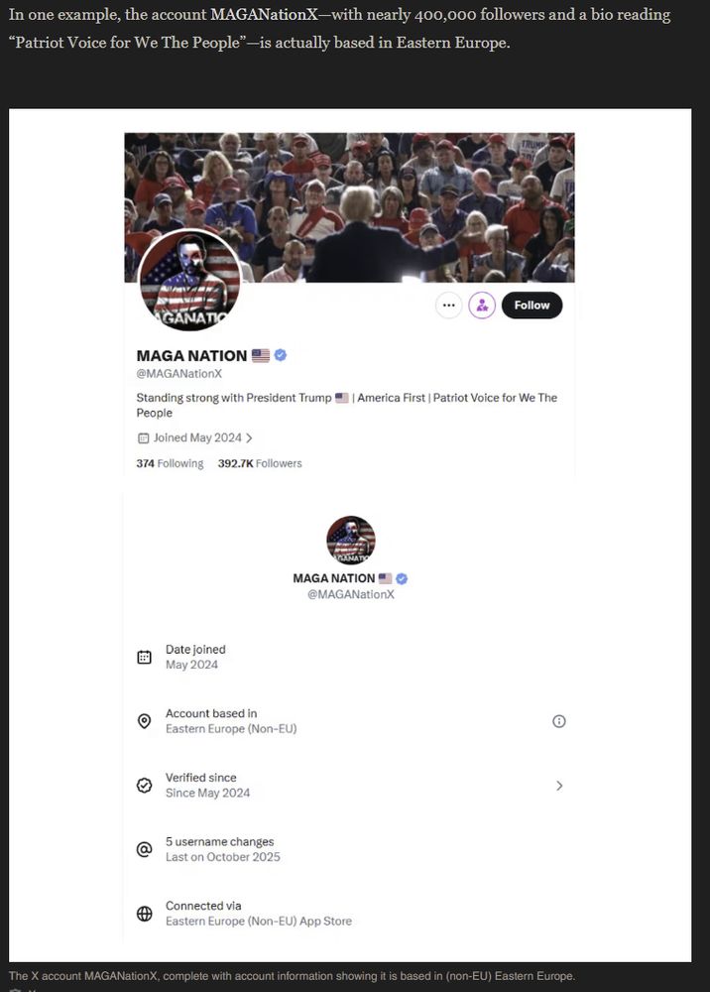The width and height of the screenshot is (710, 992).
Task: Click the small avatar in account info panel
Action: point(351,540)
